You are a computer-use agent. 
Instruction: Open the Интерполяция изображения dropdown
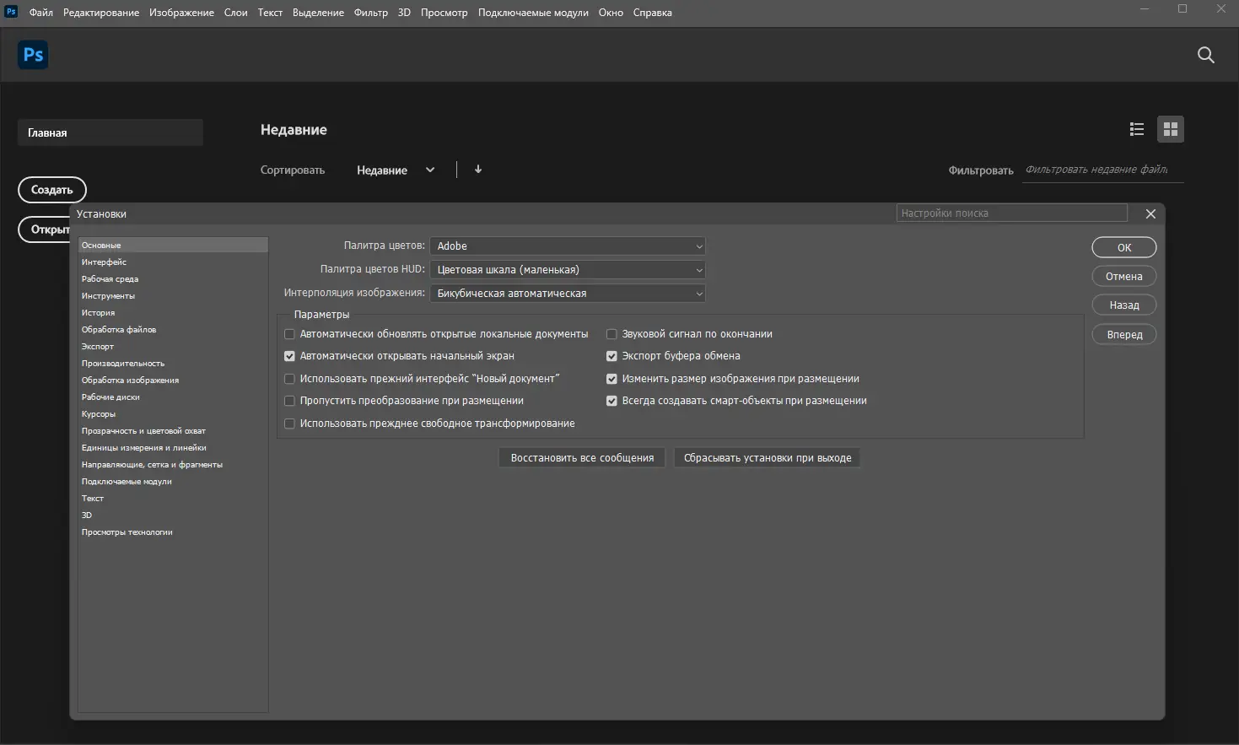(568, 294)
